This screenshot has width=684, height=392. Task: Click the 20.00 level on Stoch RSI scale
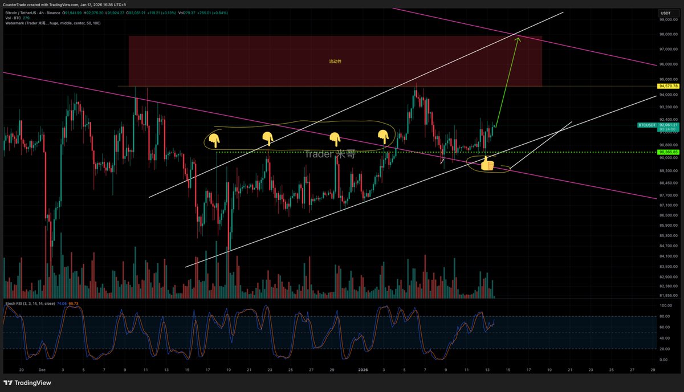(x=665, y=349)
